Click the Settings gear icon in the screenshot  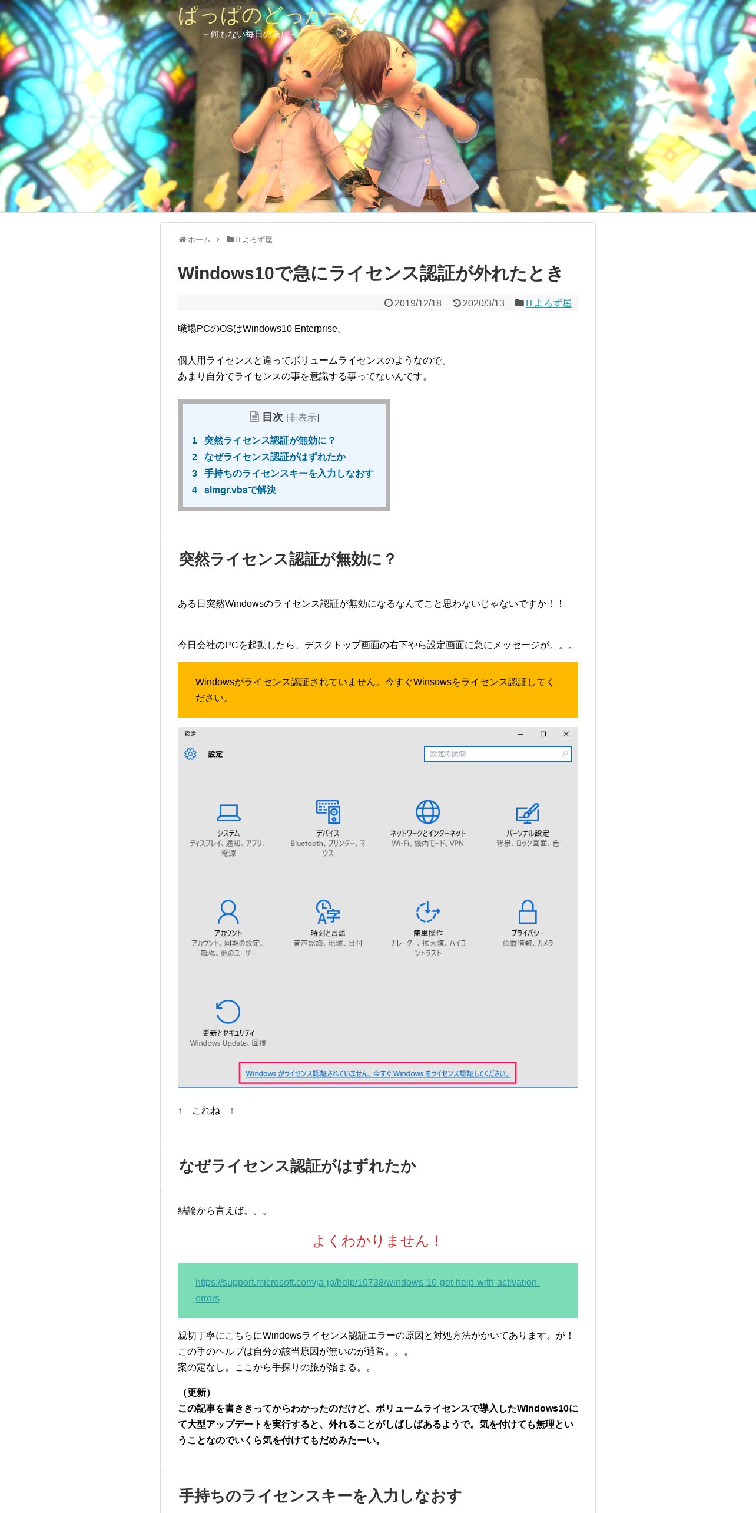coord(190,754)
